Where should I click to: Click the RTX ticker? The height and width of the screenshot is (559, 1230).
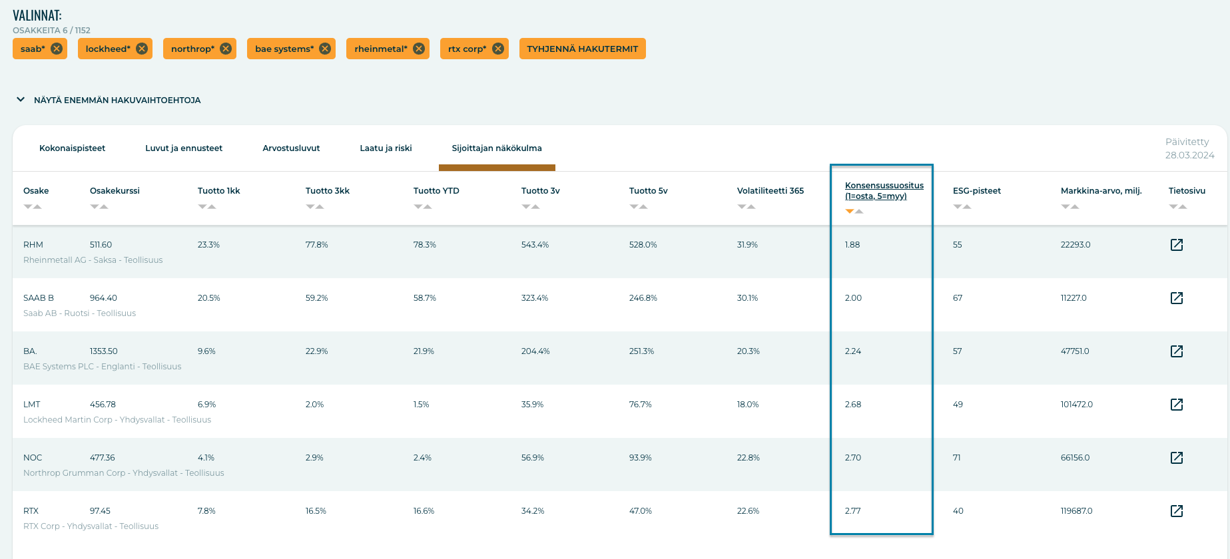31,511
